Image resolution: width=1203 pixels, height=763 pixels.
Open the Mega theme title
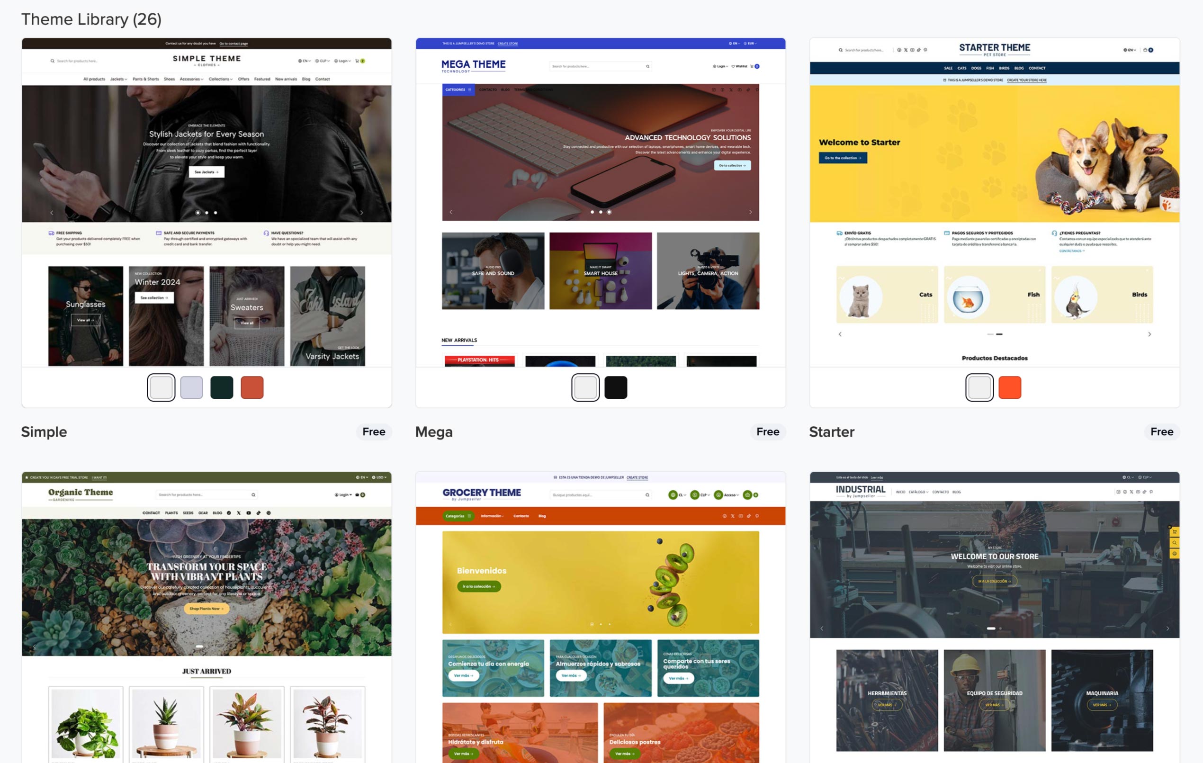coord(434,432)
